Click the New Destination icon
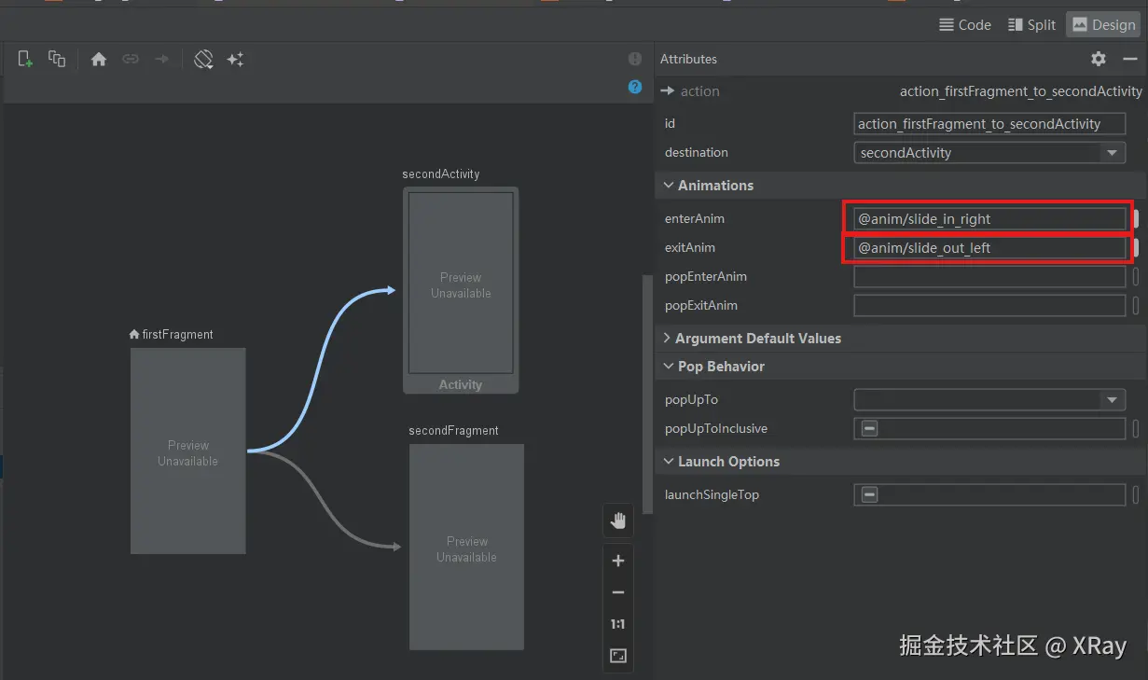 tap(26, 59)
